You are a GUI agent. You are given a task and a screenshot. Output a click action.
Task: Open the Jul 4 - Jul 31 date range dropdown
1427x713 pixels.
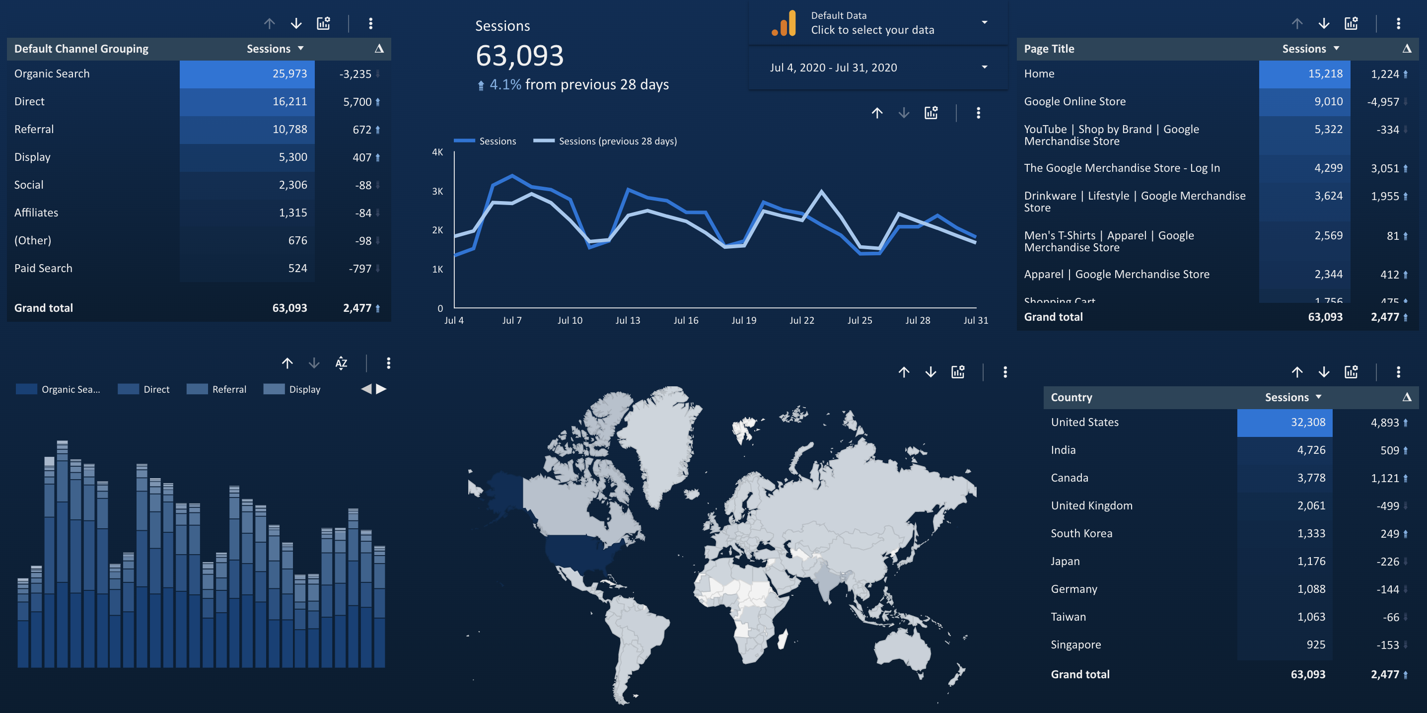click(x=985, y=68)
